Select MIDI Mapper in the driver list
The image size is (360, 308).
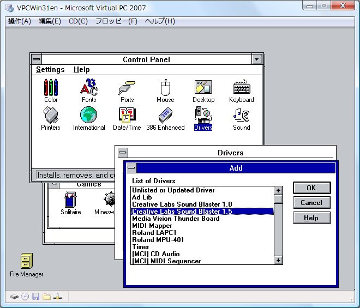click(x=202, y=226)
